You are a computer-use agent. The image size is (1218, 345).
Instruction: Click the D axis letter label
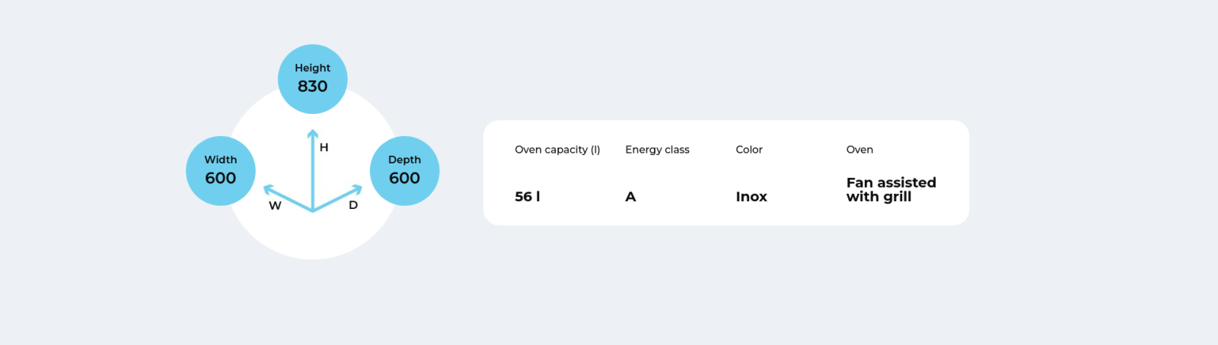pos(353,205)
